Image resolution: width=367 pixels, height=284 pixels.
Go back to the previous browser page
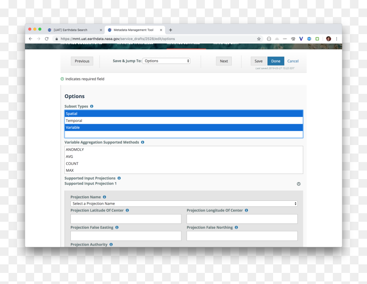click(x=31, y=39)
